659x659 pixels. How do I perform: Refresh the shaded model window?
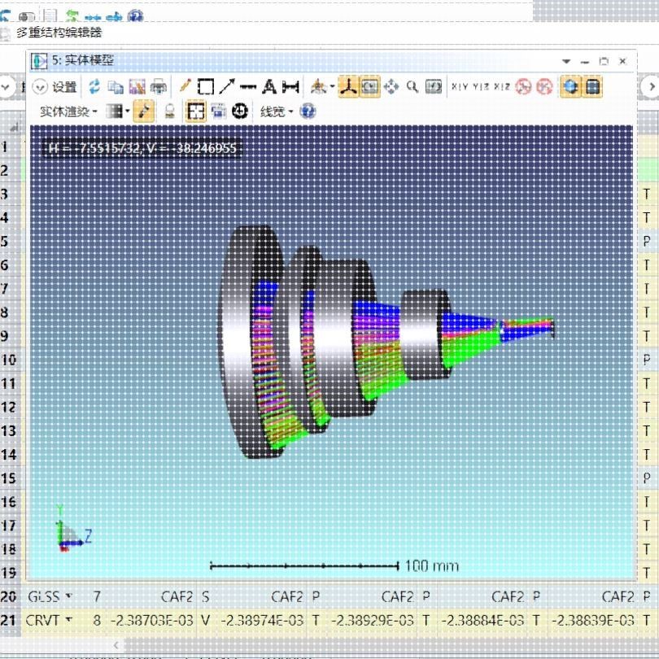point(94,86)
